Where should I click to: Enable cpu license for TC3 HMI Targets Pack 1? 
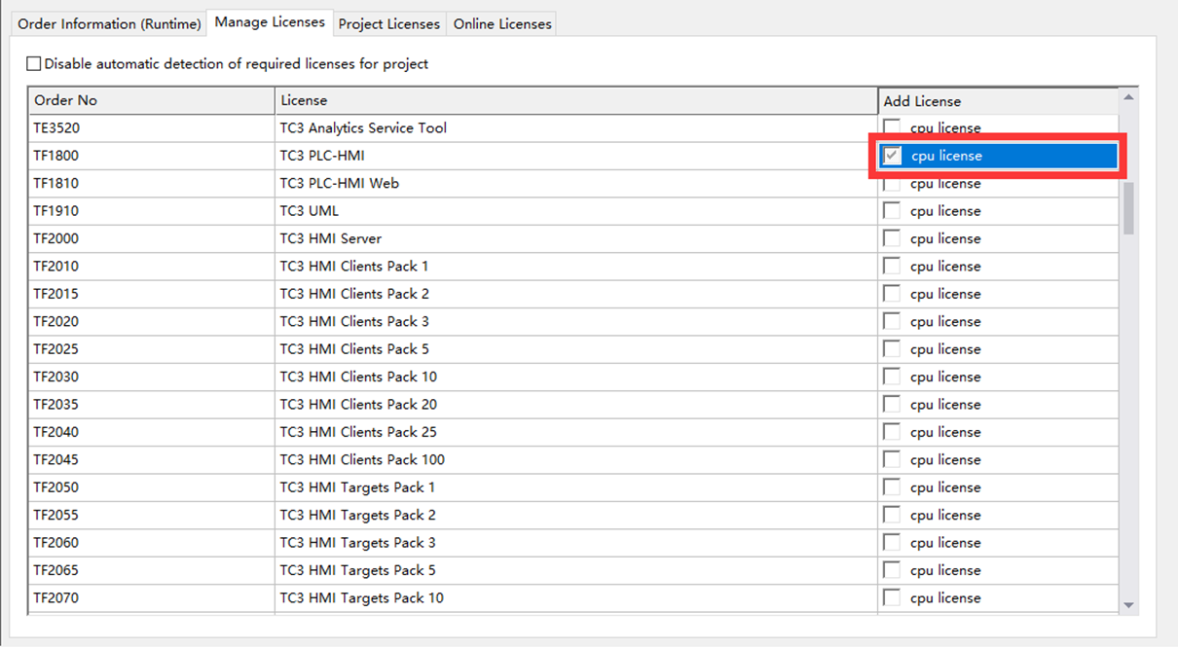click(892, 486)
